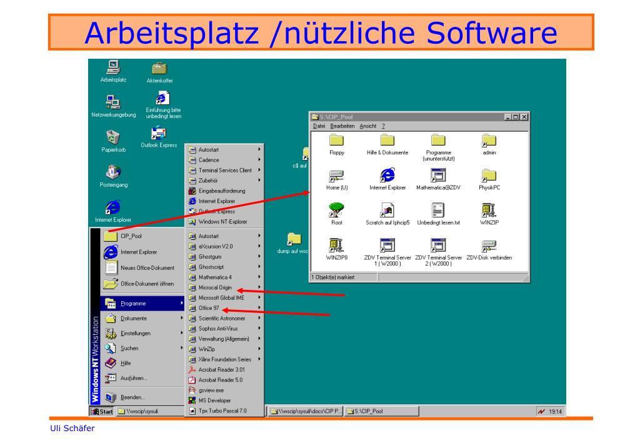This screenshot has width=640, height=443.
Task: Open the ZDV-Disk verbinden shortcut
Action: point(489,249)
